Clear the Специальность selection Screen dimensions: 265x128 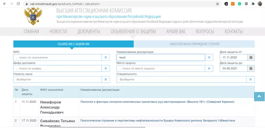(x=250, y=79)
